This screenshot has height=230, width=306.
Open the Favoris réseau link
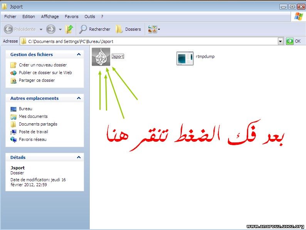(33, 139)
